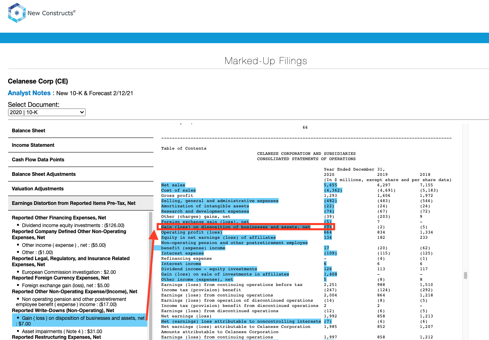Screen dimensions: 489x340
Task: Select Asset impairments (Note 4) item
Action: [x=62, y=332]
